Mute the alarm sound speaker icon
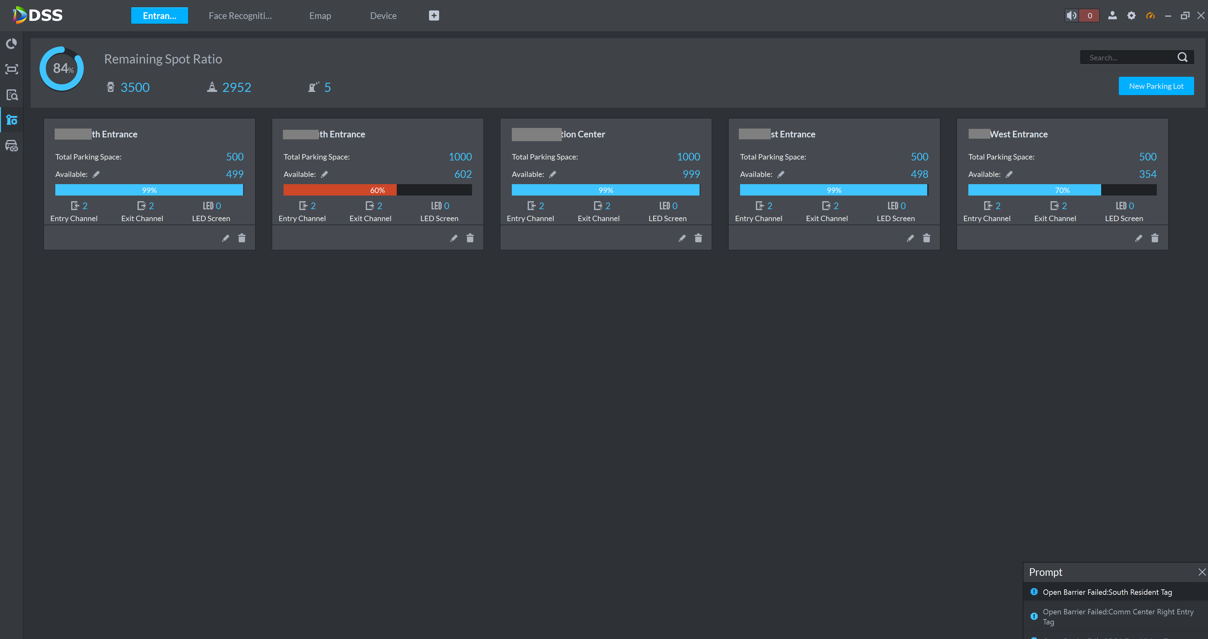The width and height of the screenshot is (1208, 639). click(x=1071, y=15)
